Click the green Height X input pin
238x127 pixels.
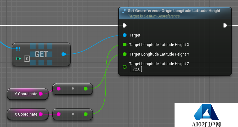pos(125,45)
